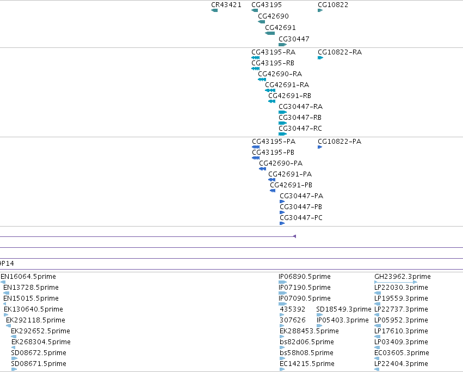Select protein CG30447-PC arrow
Screen dimensions: 463x372
[x=282, y=223]
